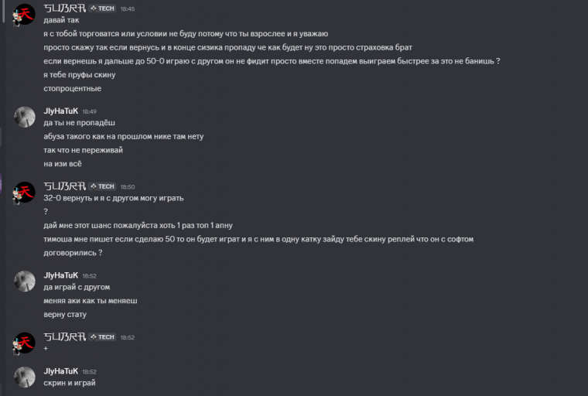This screenshot has width=588, height=396.
Task: Click the JlyHaTuK username above "скрин и играй"
Action: point(61,371)
